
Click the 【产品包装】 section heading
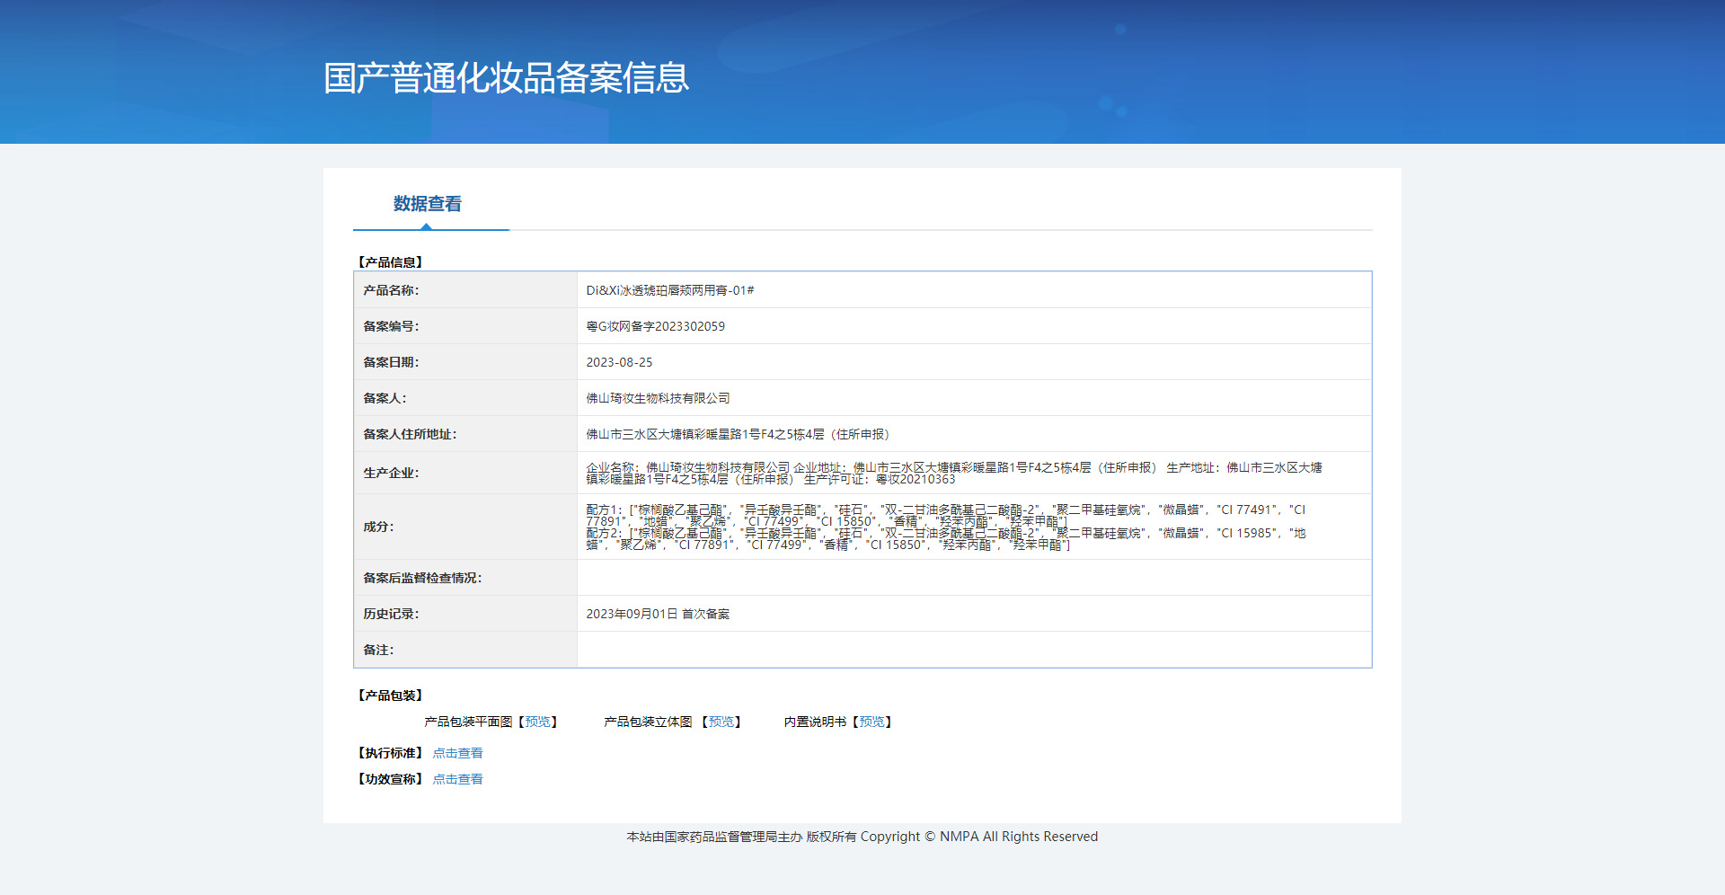[x=390, y=696]
